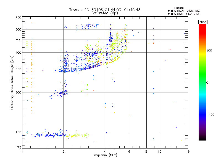221x165 pixels.
Task: Click the x-axis tick label '16'
Action: pyautogui.click(x=188, y=152)
